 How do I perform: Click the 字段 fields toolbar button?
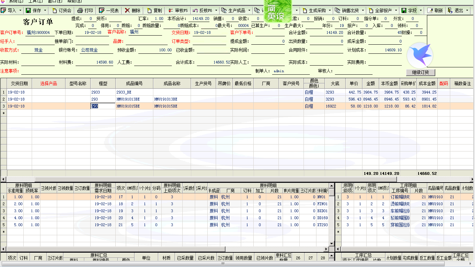409,10
